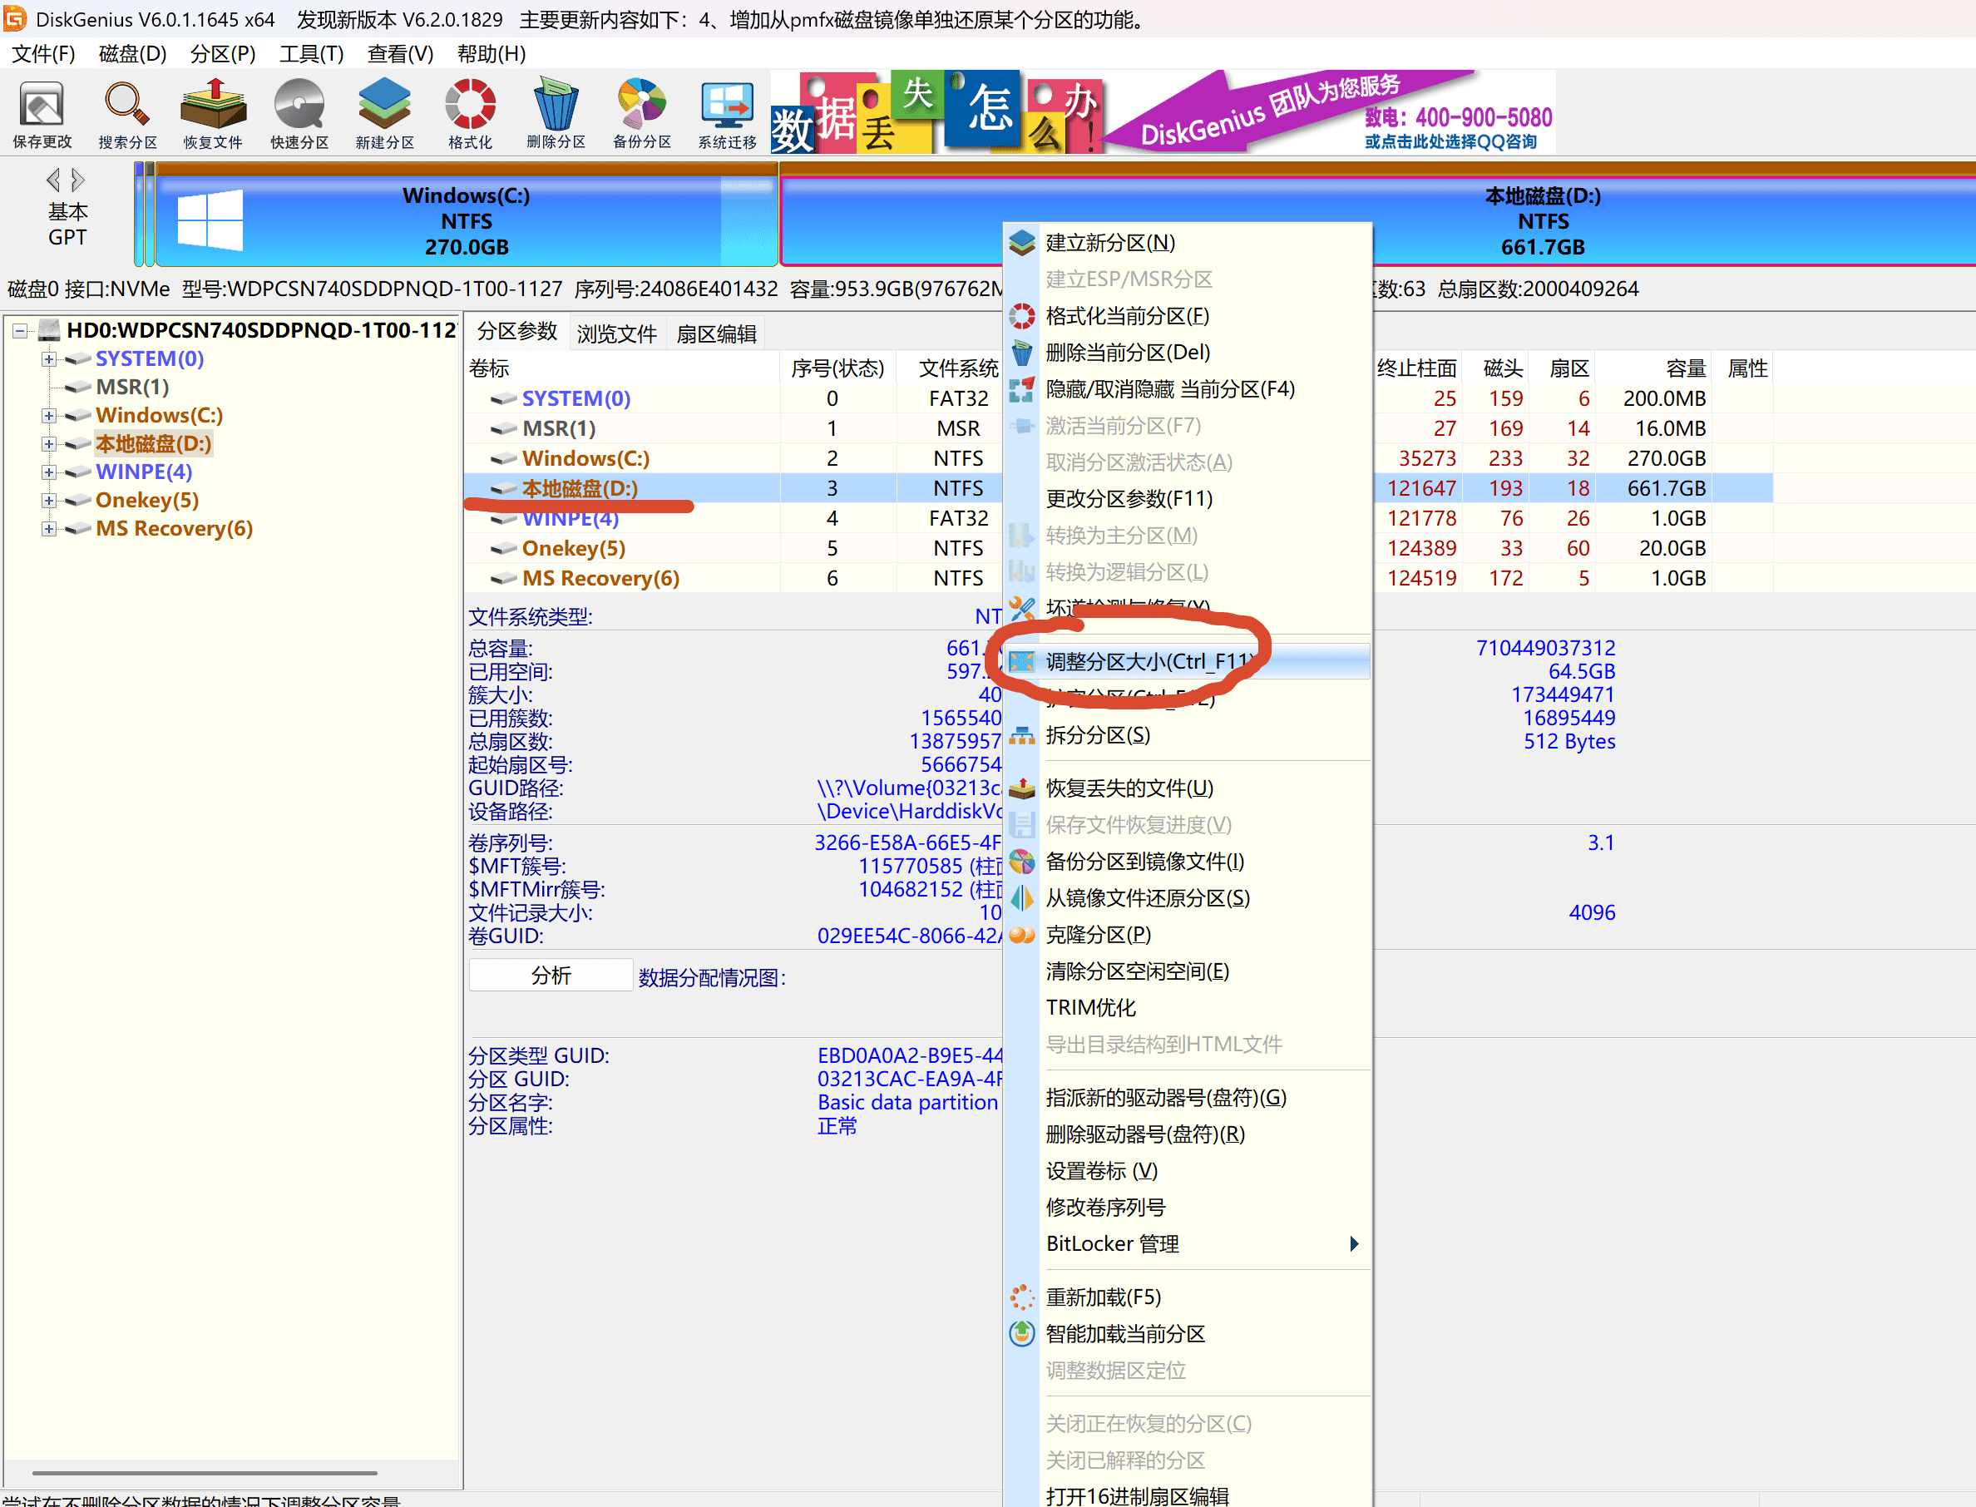This screenshot has width=1976, height=1507.
Task: Click the 拆分分区 icon in context menu
Action: [x=1021, y=735]
